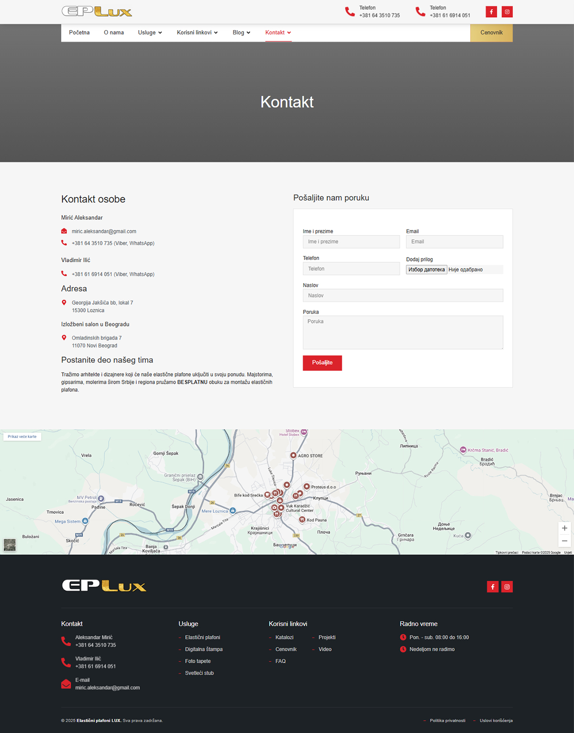Click phone icon beside +381 61 6914 051 header

(420, 12)
